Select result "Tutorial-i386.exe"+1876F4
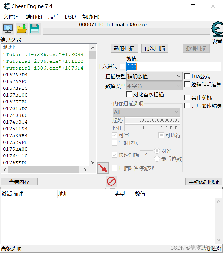Viewport: 223px width, 253px height. coord(43,68)
